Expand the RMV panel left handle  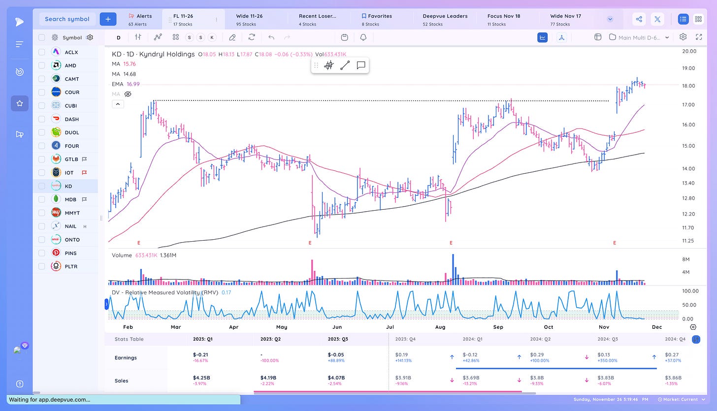pos(106,305)
